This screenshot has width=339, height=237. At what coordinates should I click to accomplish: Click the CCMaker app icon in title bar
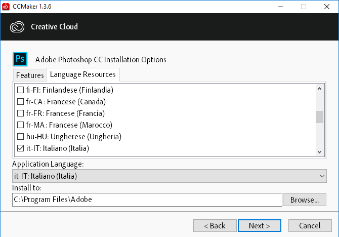click(x=6, y=7)
